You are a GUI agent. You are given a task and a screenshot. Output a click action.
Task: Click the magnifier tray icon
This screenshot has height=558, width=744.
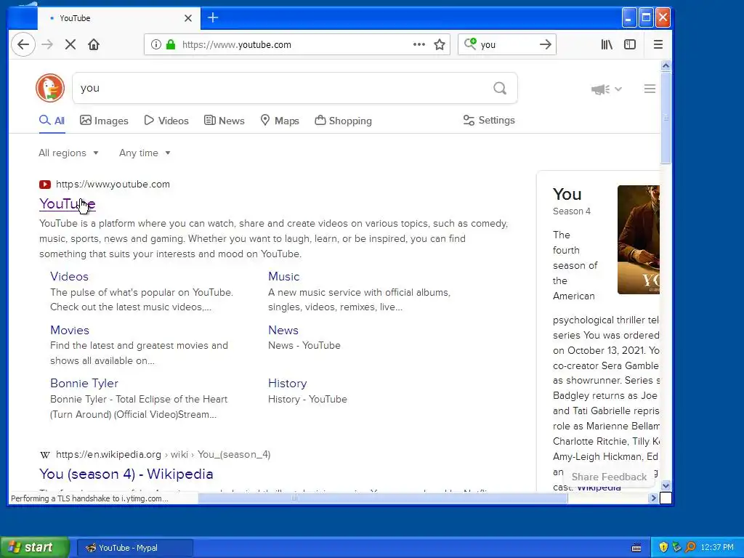click(690, 547)
